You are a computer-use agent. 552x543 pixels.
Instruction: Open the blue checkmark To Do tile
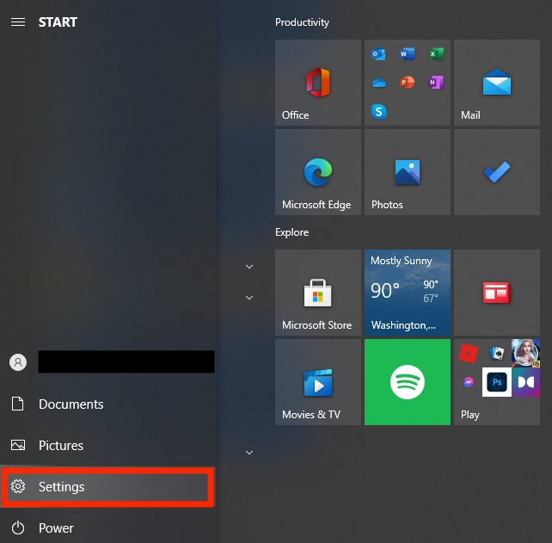(496, 172)
